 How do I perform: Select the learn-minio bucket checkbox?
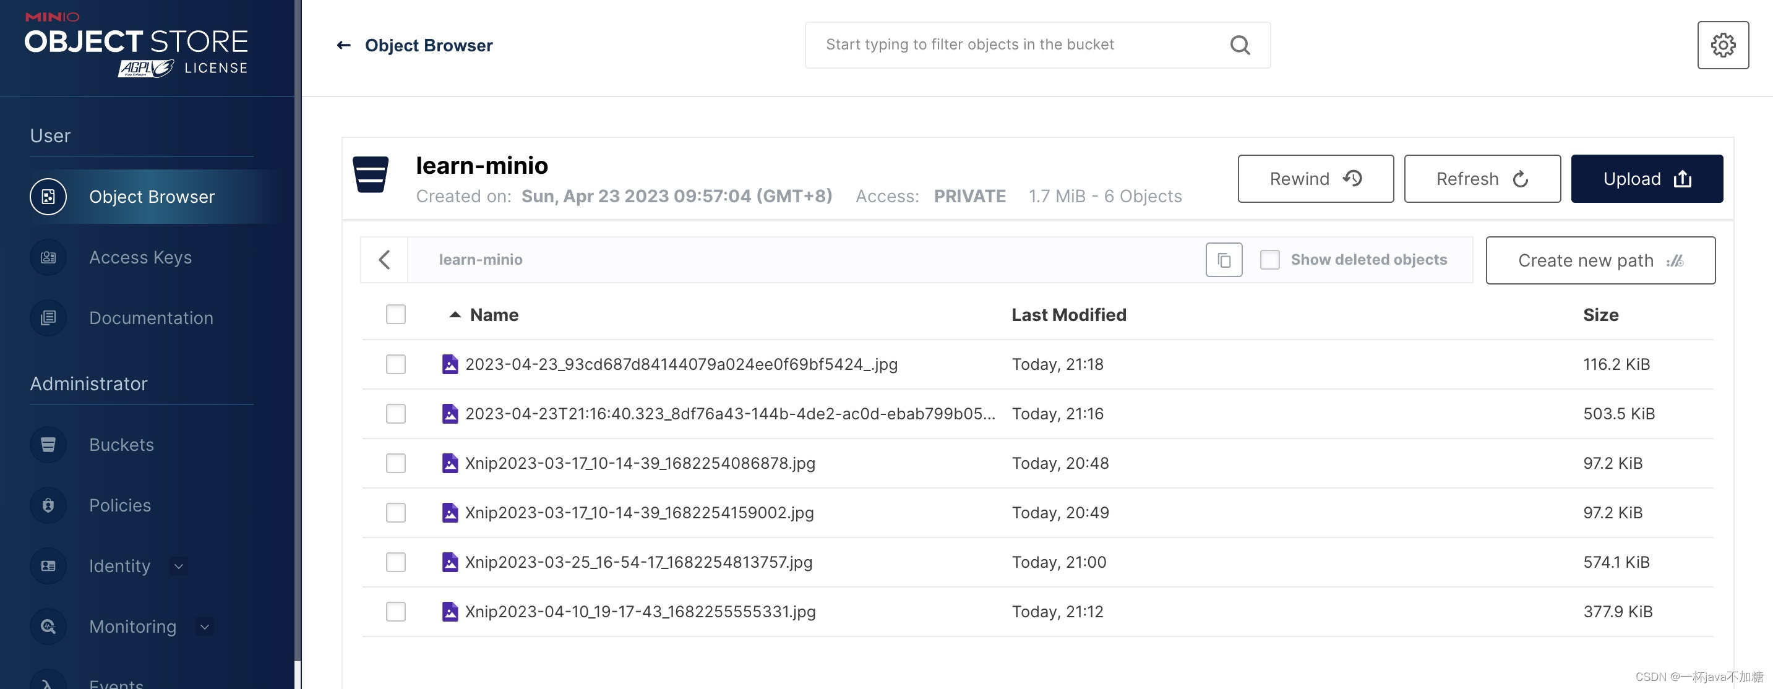[x=396, y=315]
